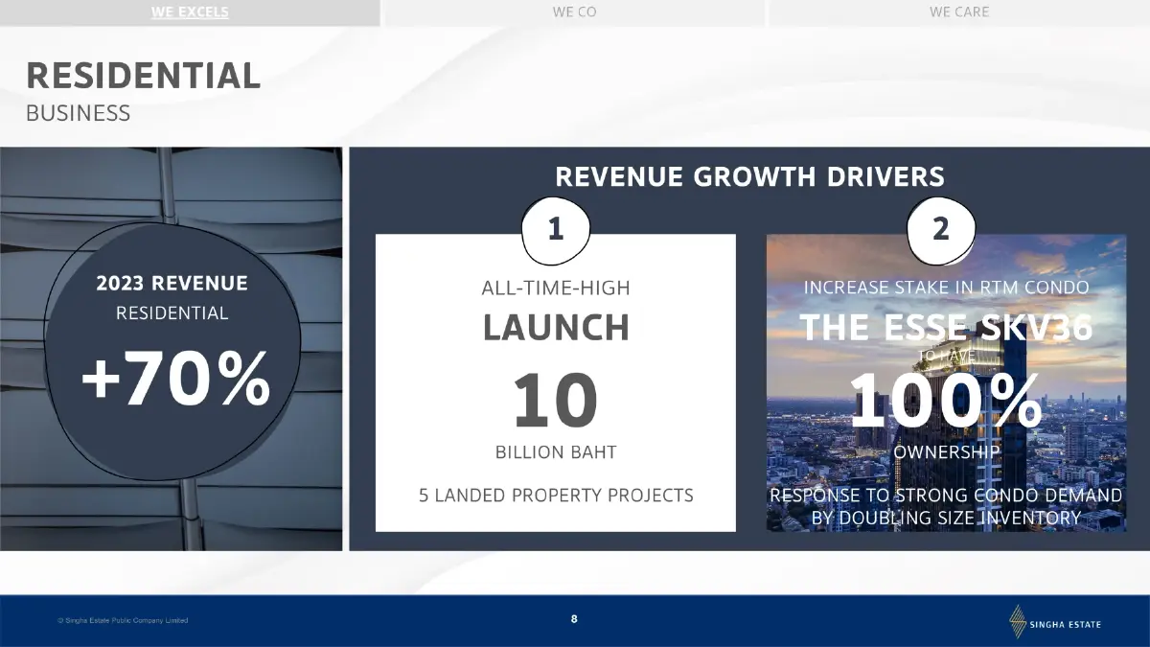Select the '2023 REVENUE' label

tap(172, 284)
